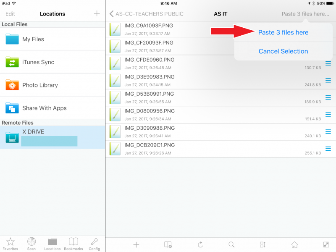336x252 pixels.
Task: Tap the Favorites star icon
Action: 10,244
